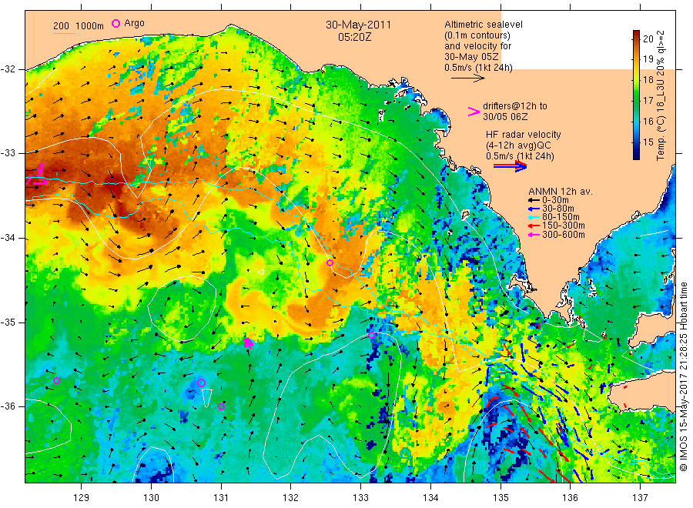Click the IMOS copyright vertical text
693x508 pixels.
tap(683, 377)
